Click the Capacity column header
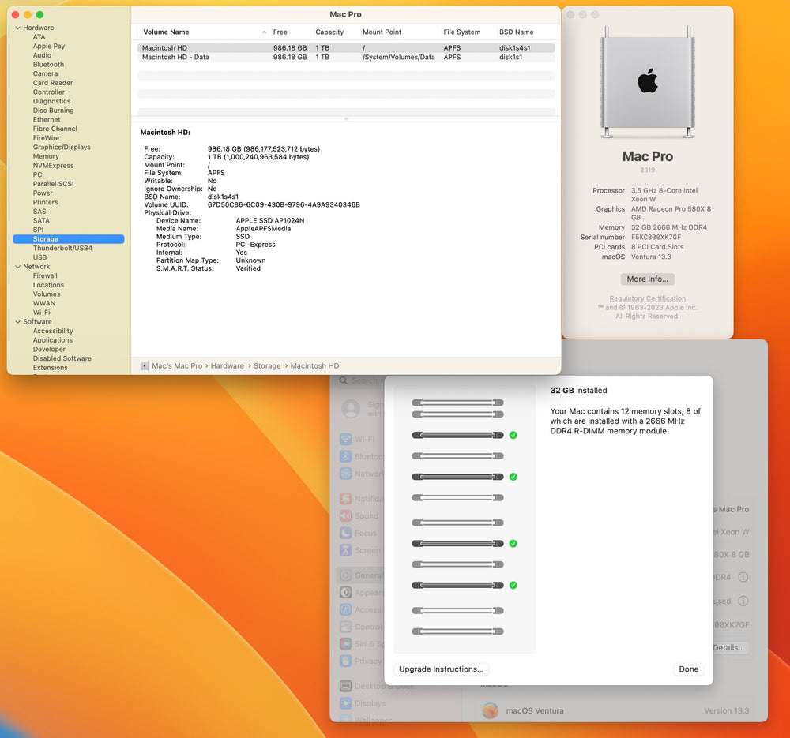The image size is (790, 738). (329, 32)
